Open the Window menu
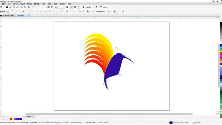The image size is (222, 125). click(62, 4)
